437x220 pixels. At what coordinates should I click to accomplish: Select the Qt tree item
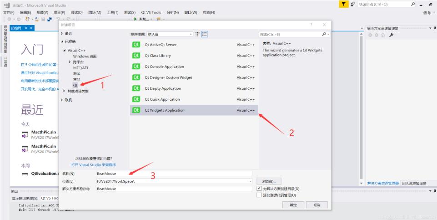(x=75, y=85)
